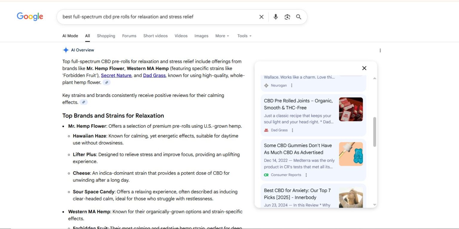Image resolution: width=459 pixels, height=229 pixels.
Task: Start voice search with the microphone icon
Action: coord(276,17)
